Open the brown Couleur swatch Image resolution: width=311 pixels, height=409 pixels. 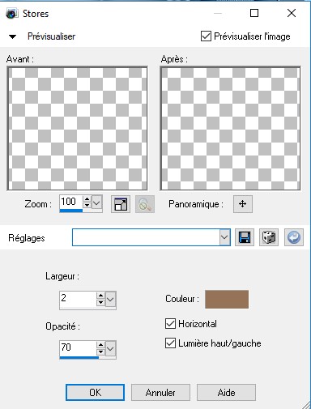227,299
